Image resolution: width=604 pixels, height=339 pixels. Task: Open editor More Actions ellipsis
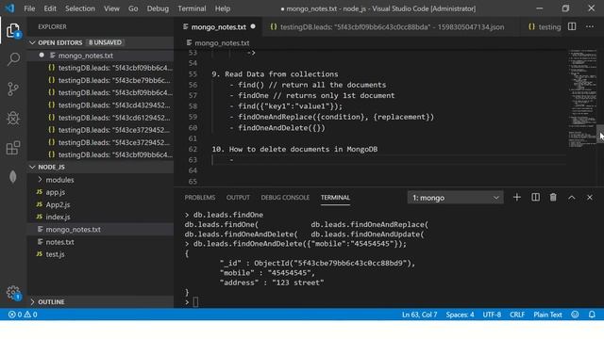point(590,26)
